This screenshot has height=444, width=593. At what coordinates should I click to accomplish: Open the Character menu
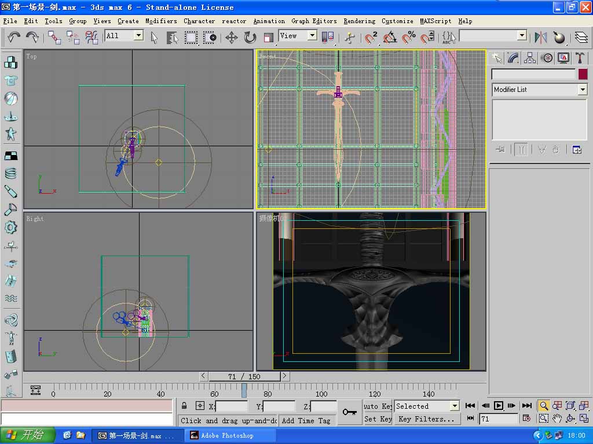[199, 21]
